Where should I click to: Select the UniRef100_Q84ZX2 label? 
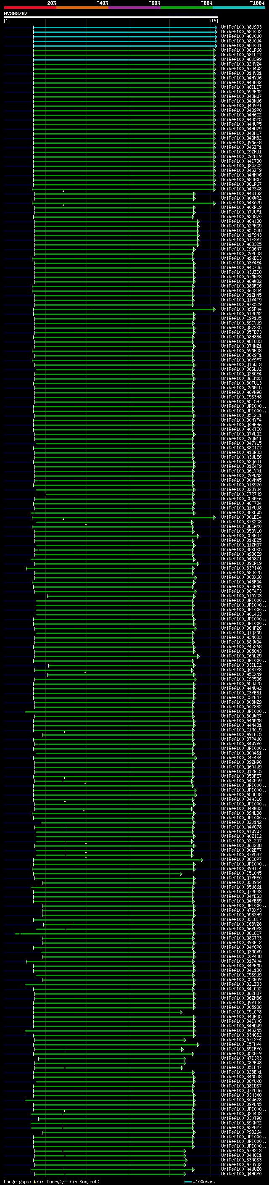click(x=241, y=166)
